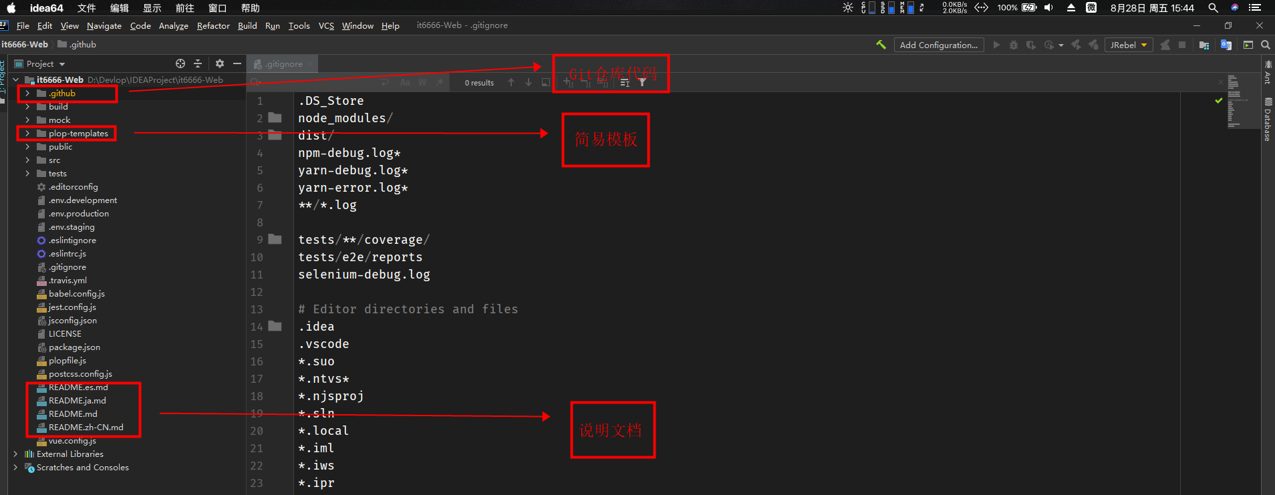Click the Run with JRebel rocket icon
1275x495 pixels.
(x=1076, y=45)
